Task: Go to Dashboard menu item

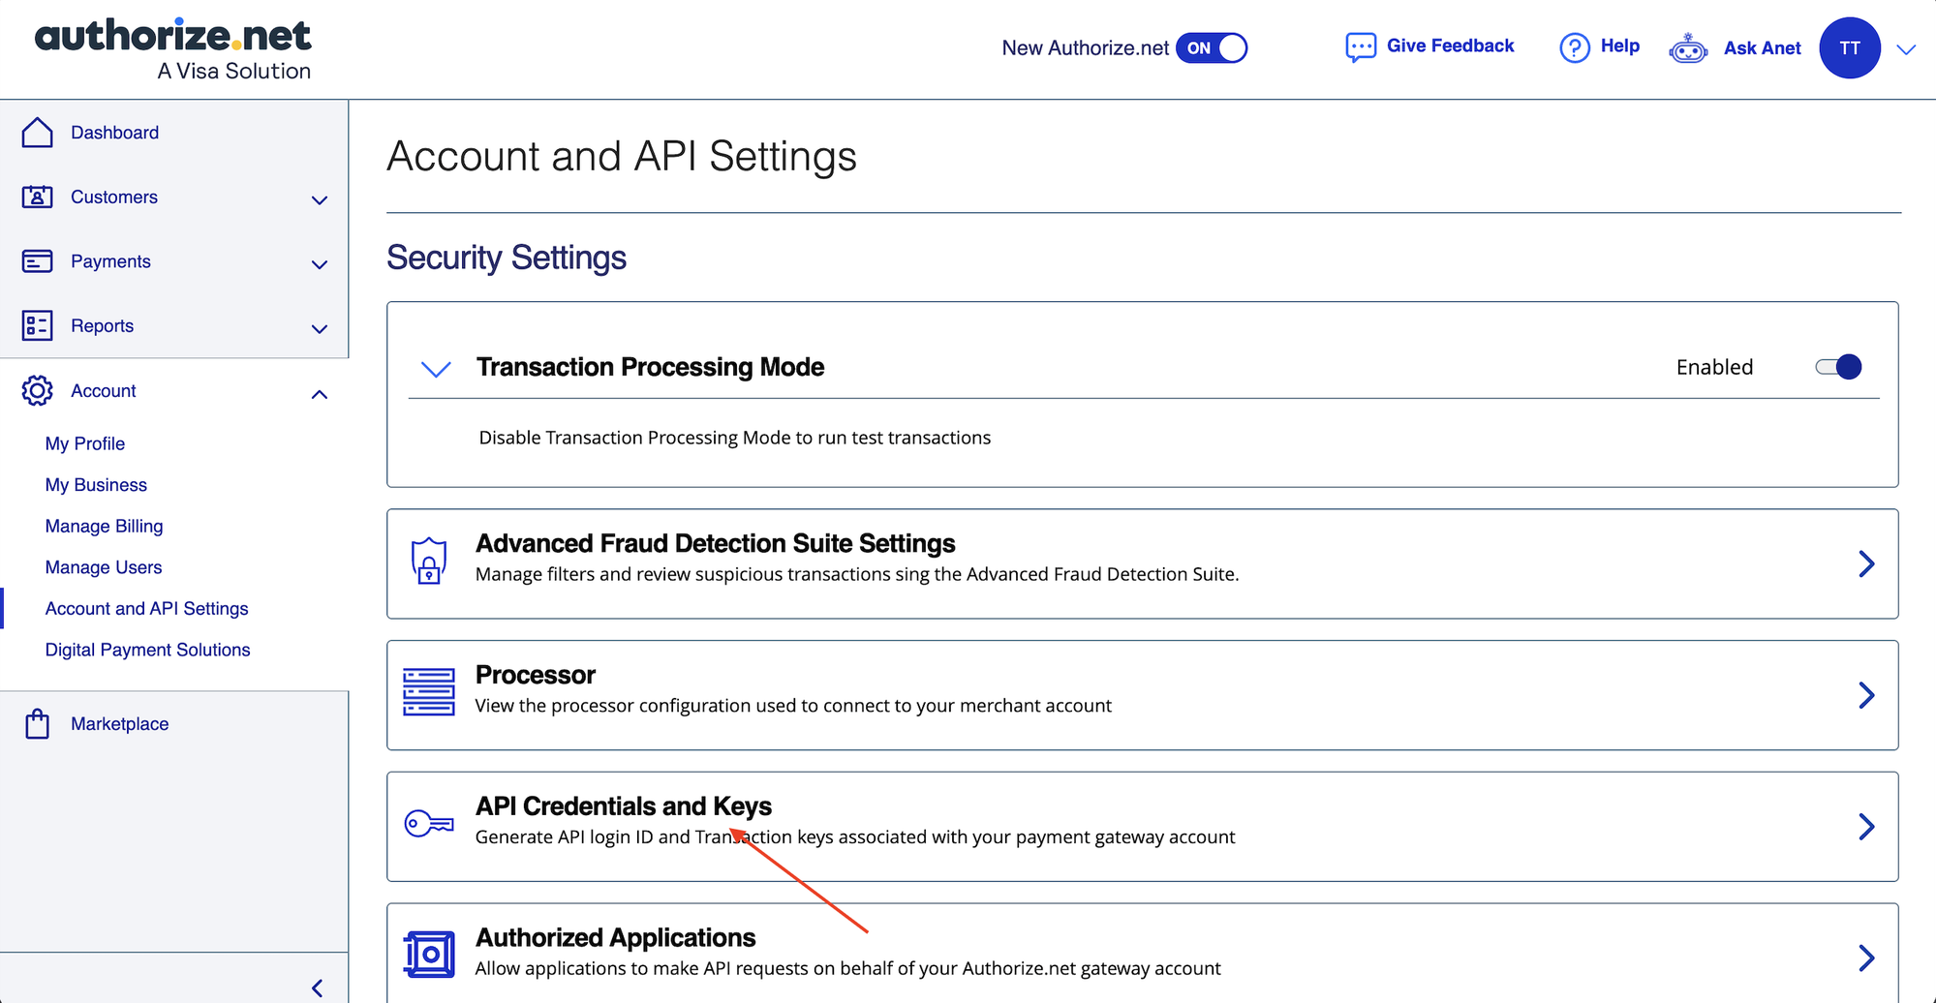Action: tap(114, 133)
